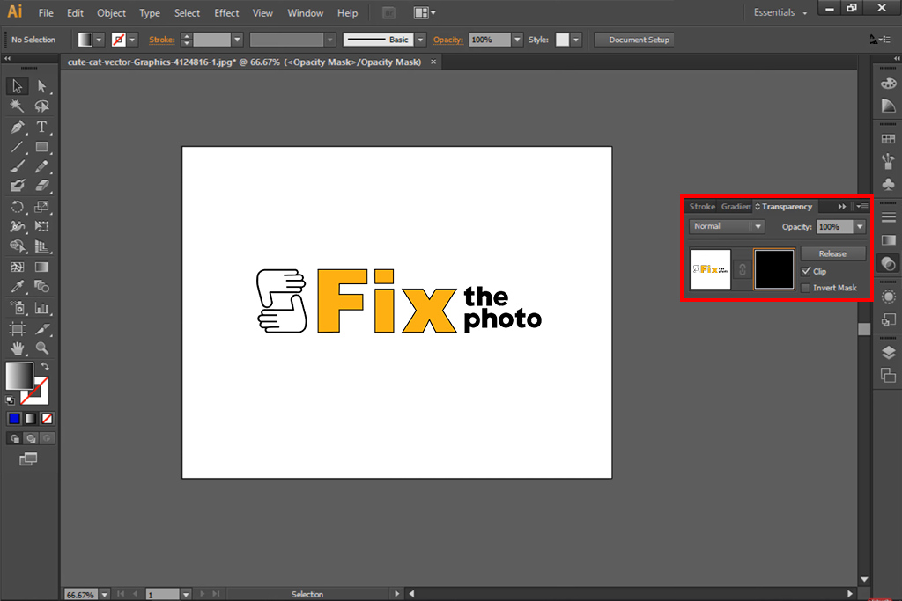Switch to Draw Behind mode
Viewport: 902px width, 601px height.
click(x=31, y=438)
